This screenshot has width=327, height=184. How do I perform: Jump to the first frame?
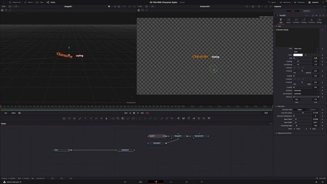(126, 113)
